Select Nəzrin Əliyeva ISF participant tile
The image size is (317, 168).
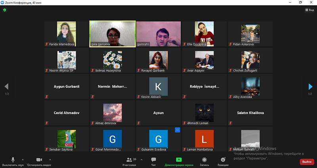[x=67, y=60]
